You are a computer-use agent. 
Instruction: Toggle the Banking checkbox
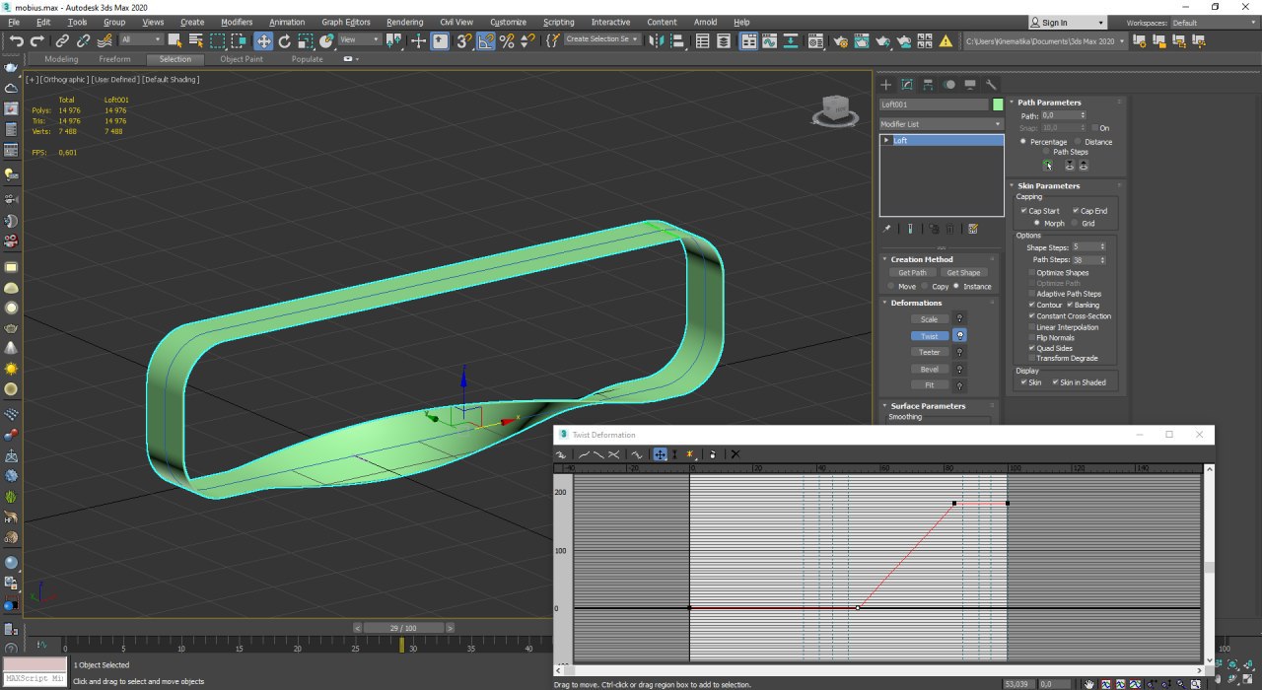pyautogui.click(x=1070, y=306)
